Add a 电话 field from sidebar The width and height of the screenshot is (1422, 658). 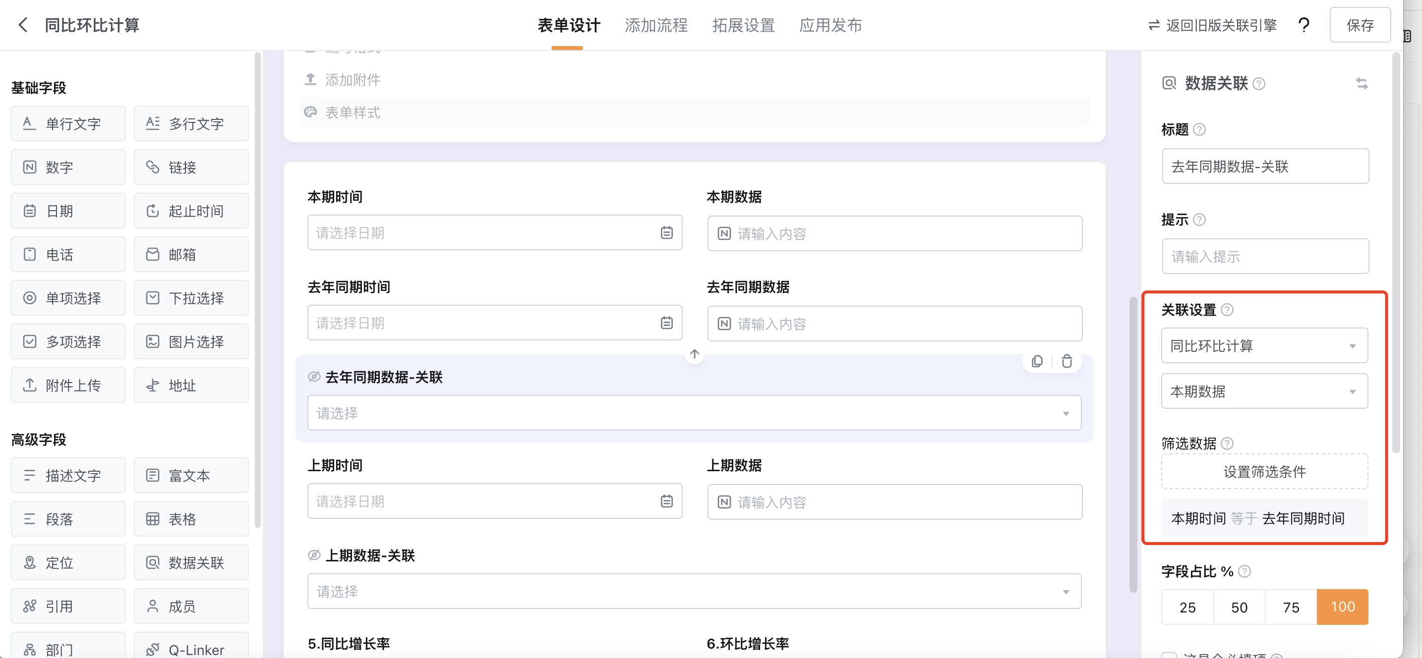[68, 254]
